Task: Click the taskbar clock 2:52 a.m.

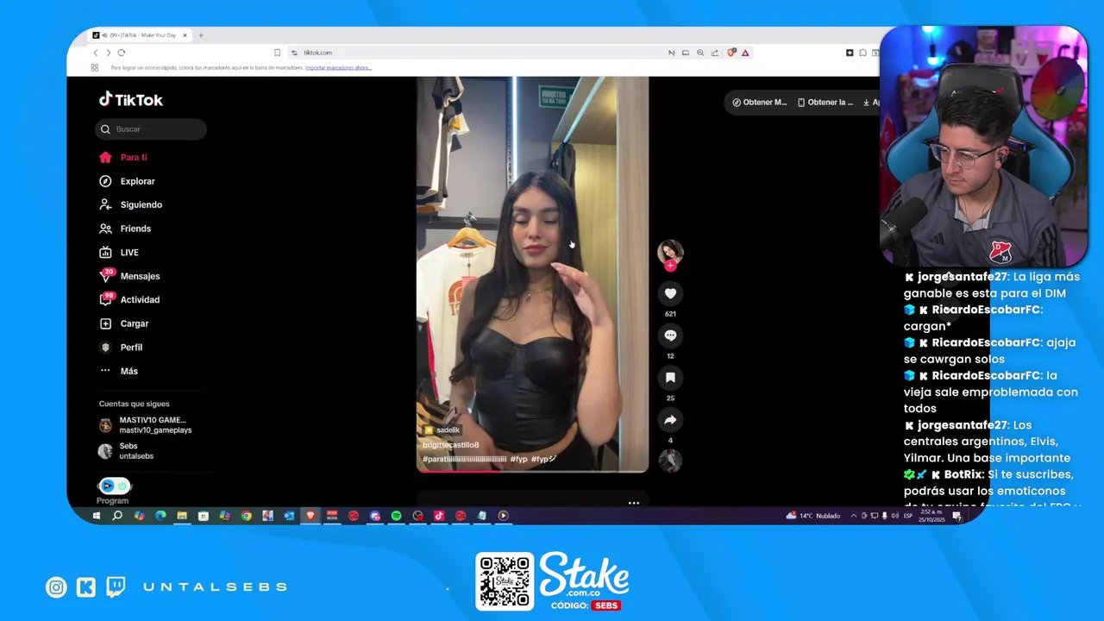Action: [931, 516]
